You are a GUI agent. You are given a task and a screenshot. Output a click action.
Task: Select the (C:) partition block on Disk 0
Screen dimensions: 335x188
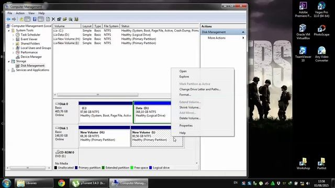click(106, 113)
